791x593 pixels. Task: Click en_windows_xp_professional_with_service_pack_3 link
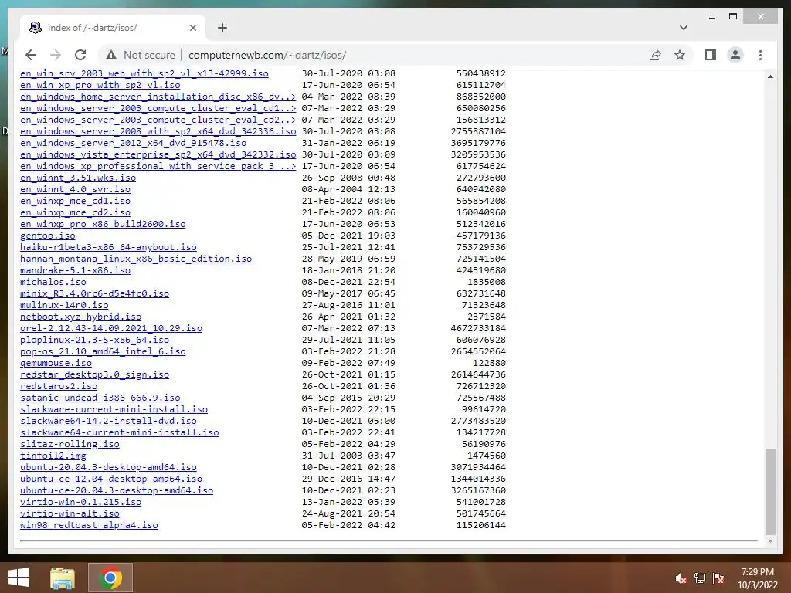click(158, 167)
